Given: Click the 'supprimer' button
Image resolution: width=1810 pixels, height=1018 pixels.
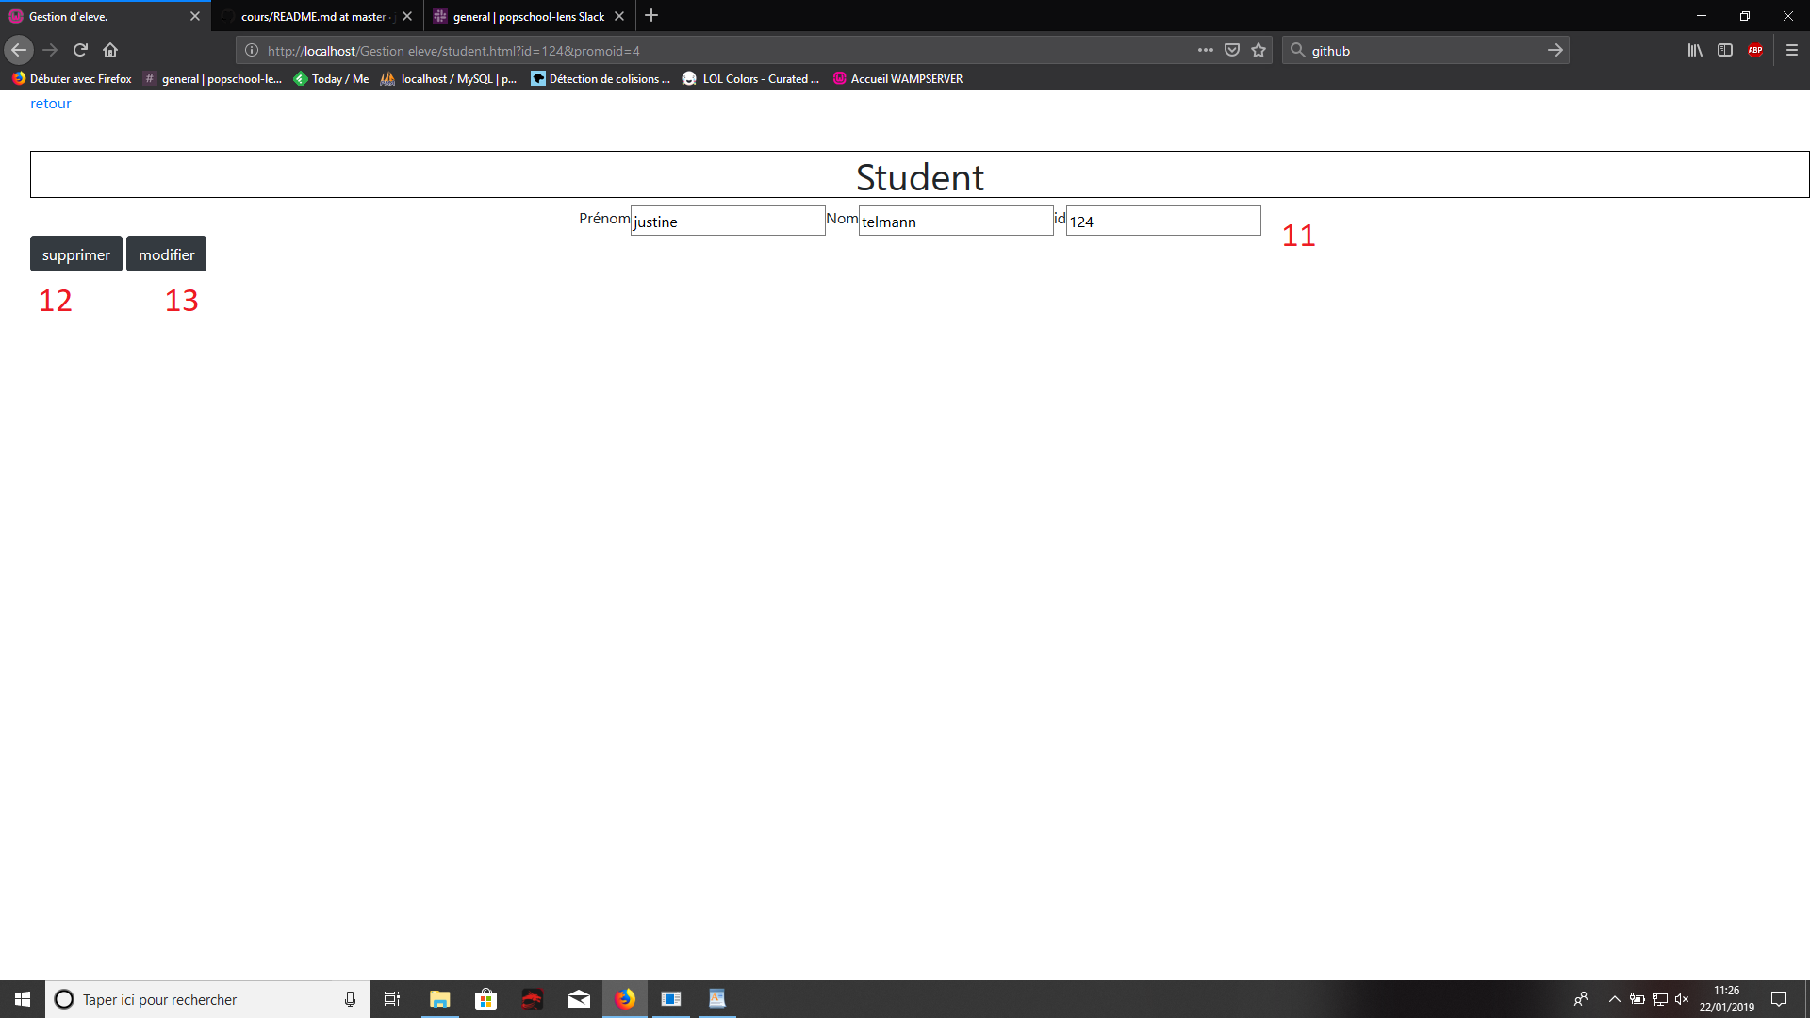Looking at the screenshot, I should (x=75, y=254).
